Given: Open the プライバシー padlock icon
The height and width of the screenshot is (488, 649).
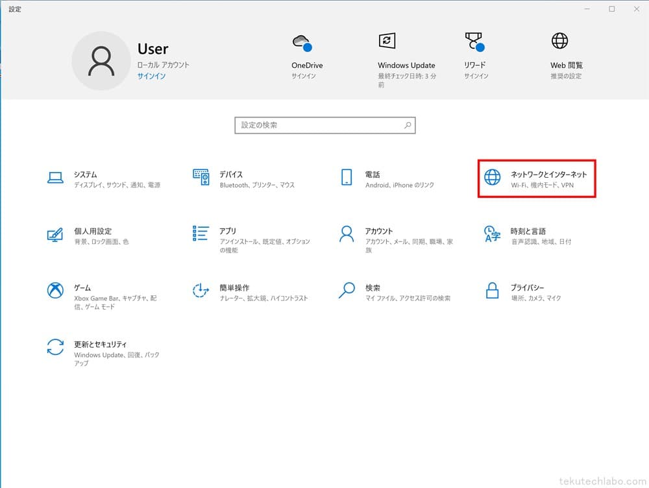Looking at the screenshot, I should pyautogui.click(x=492, y=291).
